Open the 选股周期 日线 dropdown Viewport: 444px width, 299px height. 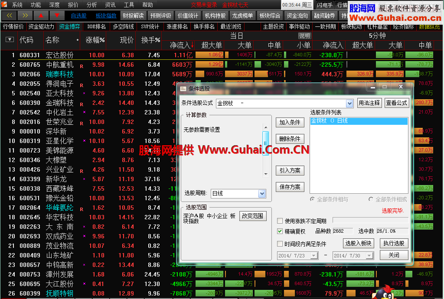[262, 194]
